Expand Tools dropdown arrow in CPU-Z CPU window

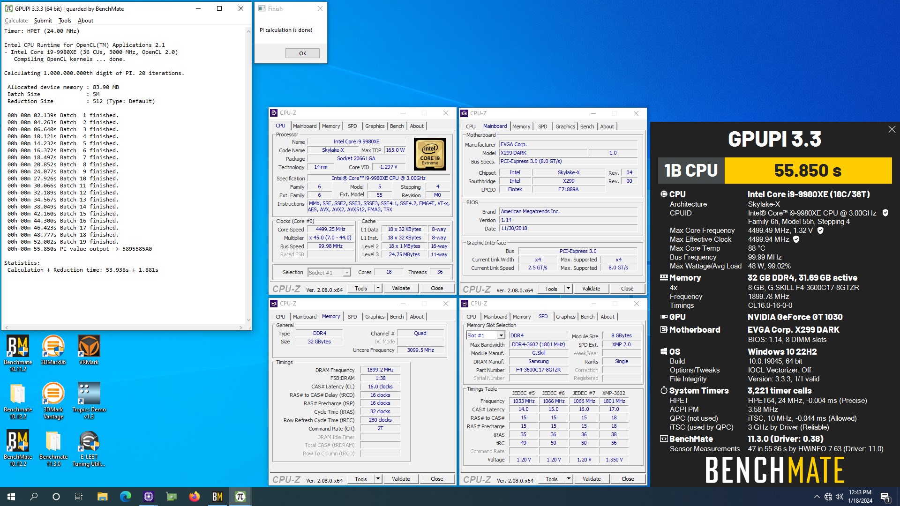[378, 288]
